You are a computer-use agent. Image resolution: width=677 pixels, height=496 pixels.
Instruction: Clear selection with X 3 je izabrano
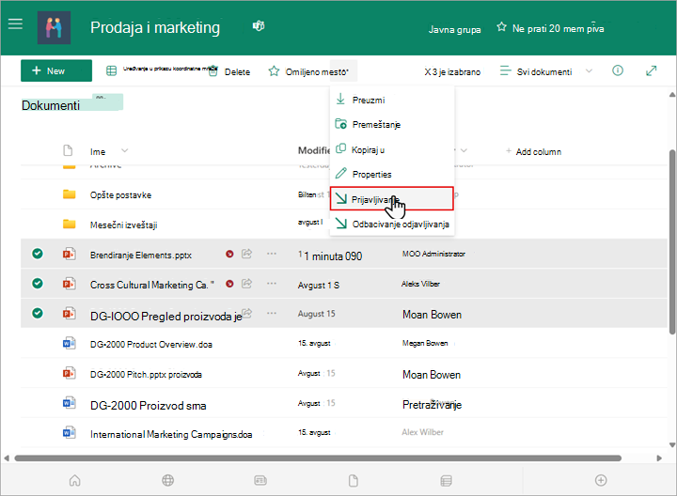[x=452, y=72]
